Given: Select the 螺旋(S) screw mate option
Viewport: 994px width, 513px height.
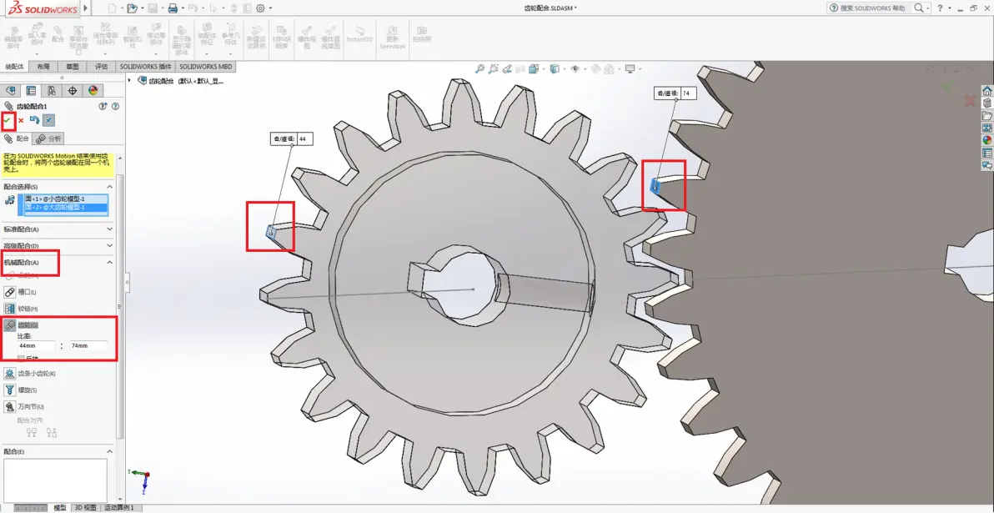Looking at the screenshot, I should [x=21, y=390].
